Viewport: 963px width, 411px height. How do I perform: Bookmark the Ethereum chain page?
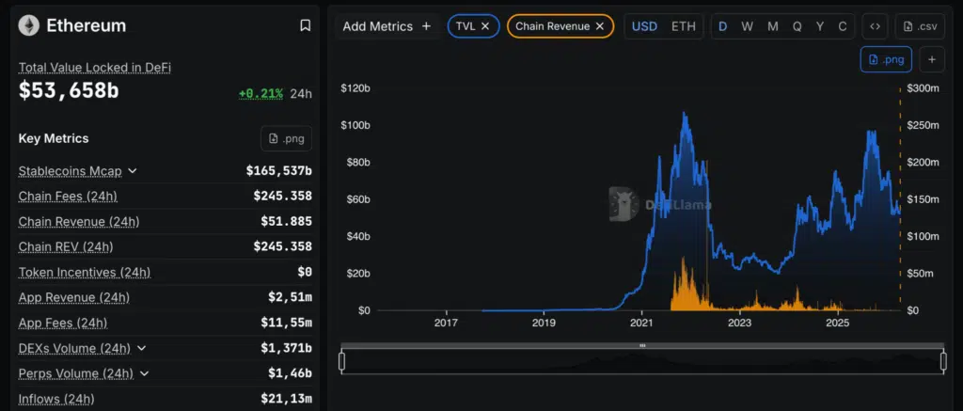pos(305,25)
